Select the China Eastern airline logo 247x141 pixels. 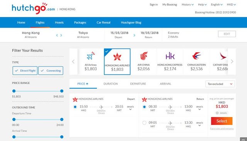pyautogui.click(x=196, y=56)
